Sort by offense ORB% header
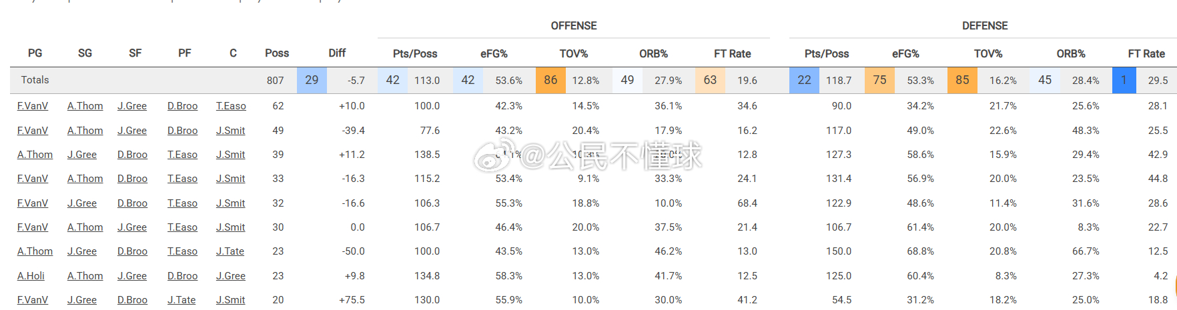 click(653, 54)
